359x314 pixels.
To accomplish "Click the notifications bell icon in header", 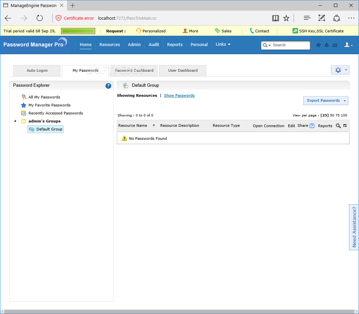I will [327, 45].
